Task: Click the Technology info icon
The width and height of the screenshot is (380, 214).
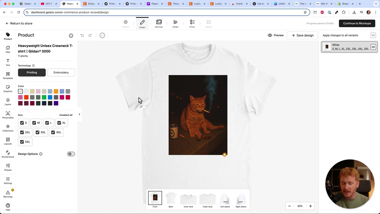Action: point(33,66)
